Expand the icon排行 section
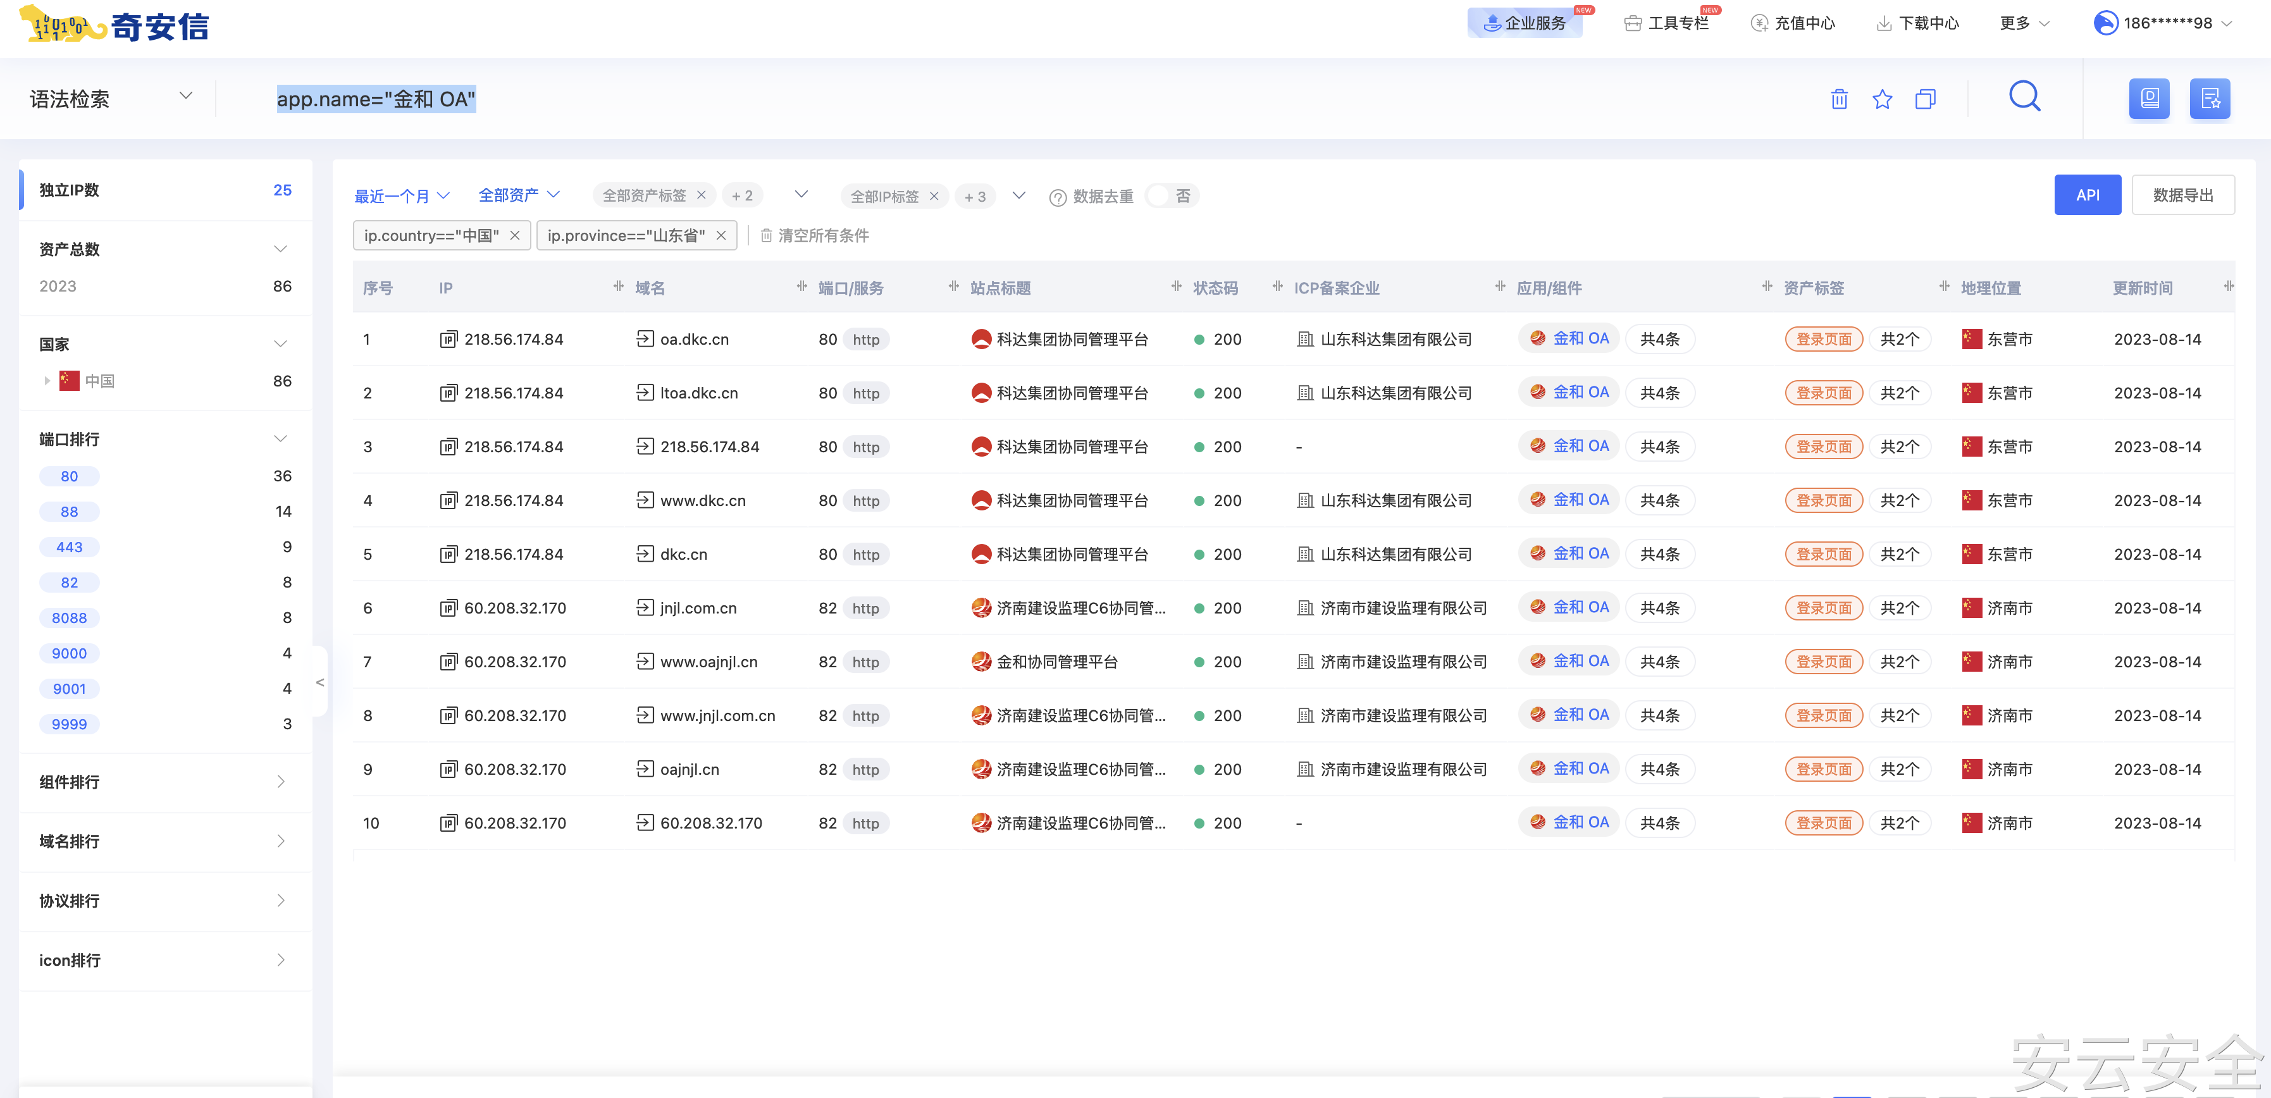 coord(280,961)
